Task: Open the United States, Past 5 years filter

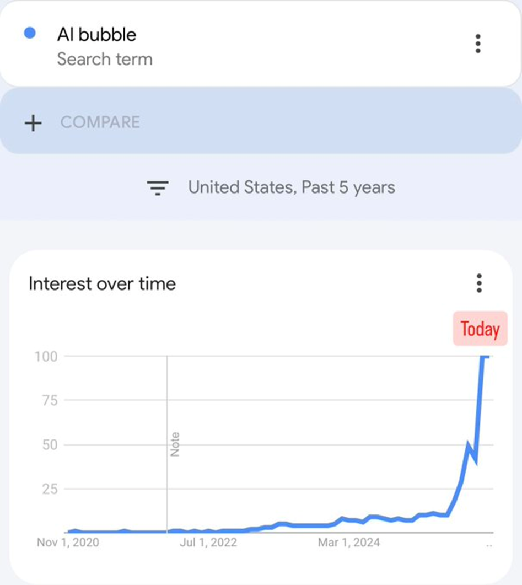Action: [x=291, y=187]
